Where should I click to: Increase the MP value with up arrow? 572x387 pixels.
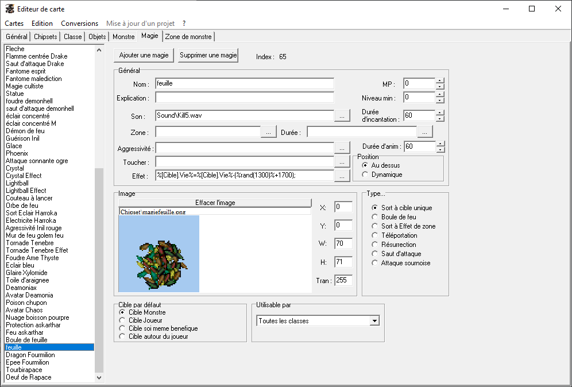point(440,80)
